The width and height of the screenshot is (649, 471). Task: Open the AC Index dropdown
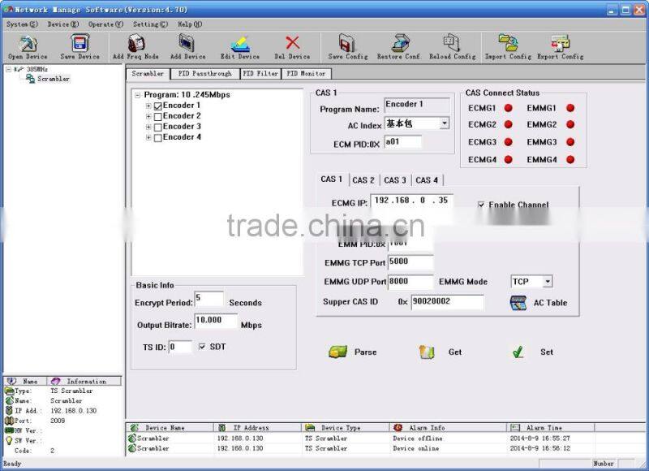(x=444, y=123)
